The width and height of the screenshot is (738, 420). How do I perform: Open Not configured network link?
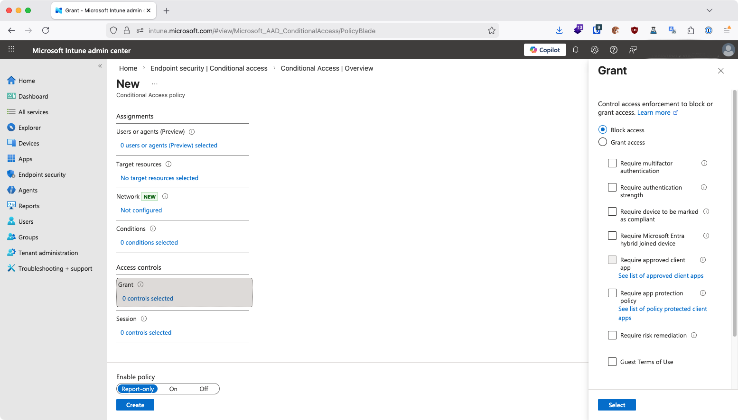coord(141,210)
